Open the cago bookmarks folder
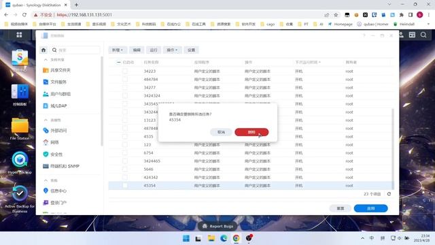Screen dimensions: 435x245 (x=268, y=24)
